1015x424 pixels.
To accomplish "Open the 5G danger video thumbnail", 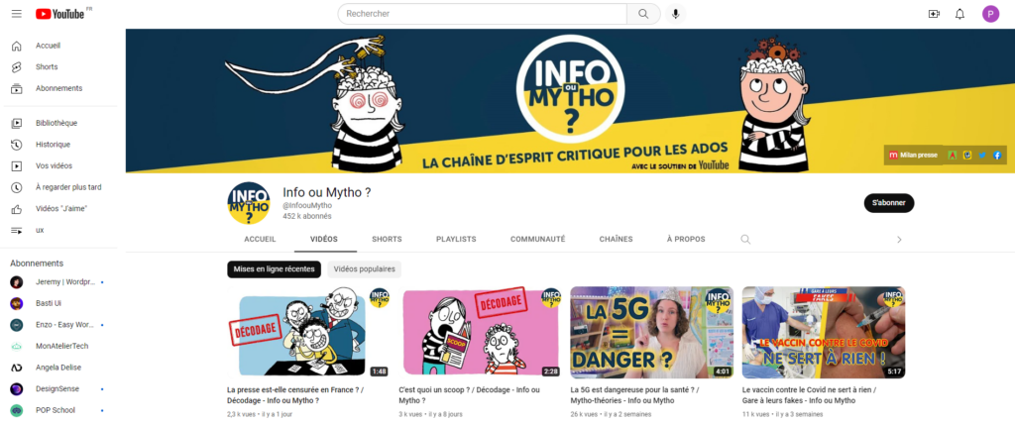I will [x=652, y=333].
